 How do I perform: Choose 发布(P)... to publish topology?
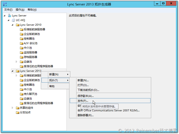pyautogui.click(x=110, y=101)
